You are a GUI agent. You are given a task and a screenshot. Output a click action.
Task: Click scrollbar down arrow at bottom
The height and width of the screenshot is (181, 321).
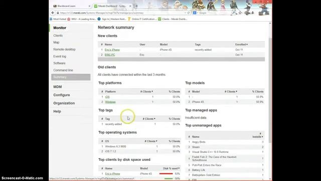(x=270, y=179)
